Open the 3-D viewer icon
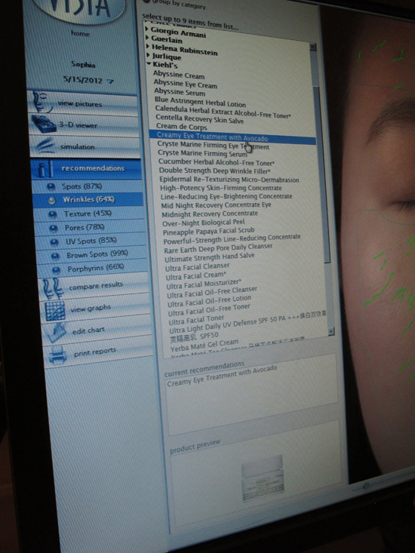The width and height of the screenshot is (415, 553). pos(43,124)
